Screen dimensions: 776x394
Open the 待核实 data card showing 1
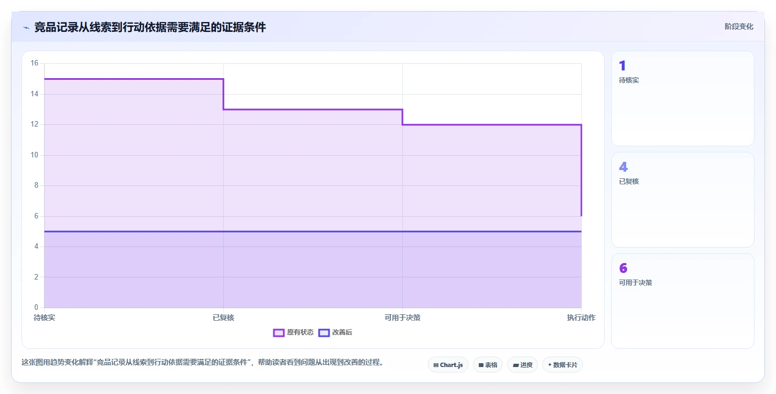coord(682,98)
